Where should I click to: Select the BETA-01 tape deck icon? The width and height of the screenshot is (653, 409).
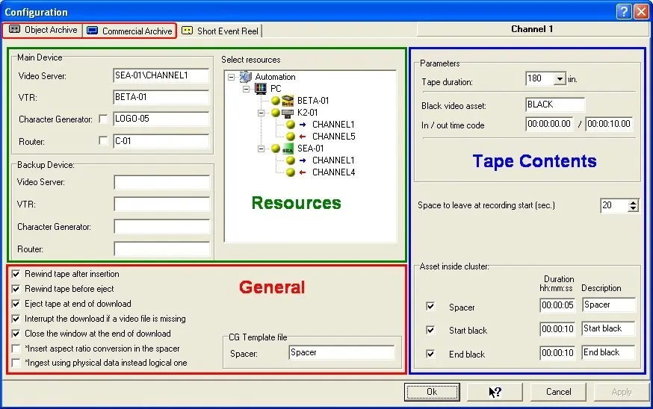(x=288, y=101)
